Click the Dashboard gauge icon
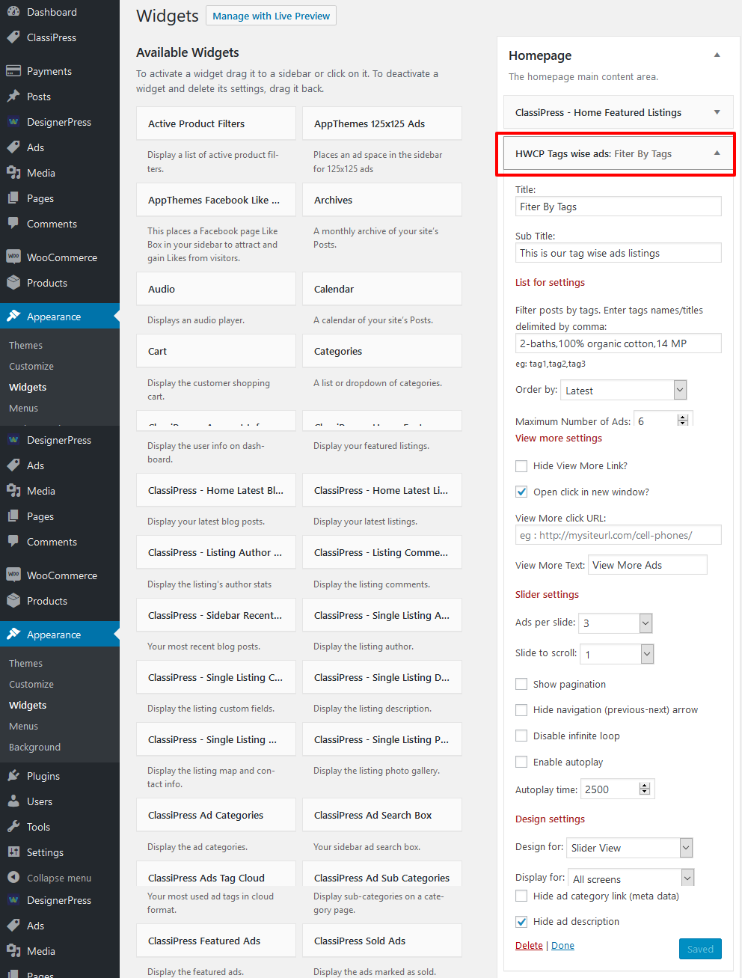This screenshot has height=978, width=742. (x=13, y=12)
